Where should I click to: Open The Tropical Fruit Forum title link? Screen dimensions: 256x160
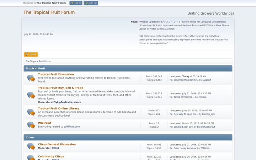point(49,12)
